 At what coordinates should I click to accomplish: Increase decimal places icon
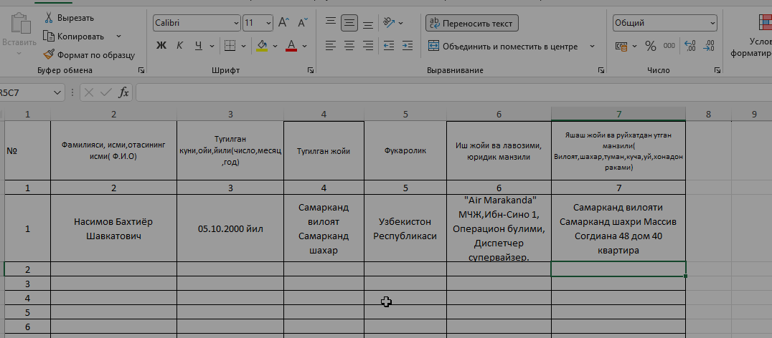click(x=690, y=46)
